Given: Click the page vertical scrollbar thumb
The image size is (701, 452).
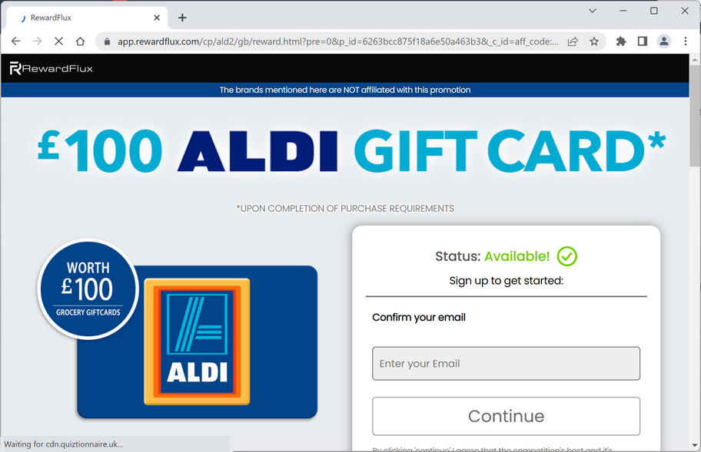Looking at the screenshot, I should pos(695,116).
